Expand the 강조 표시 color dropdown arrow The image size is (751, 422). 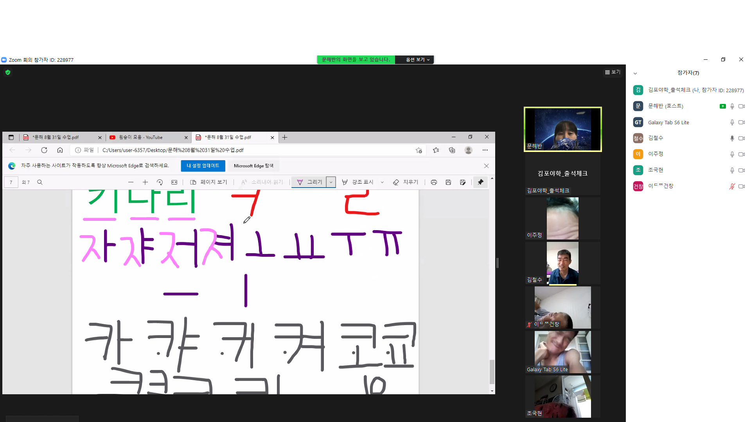[382, 182]
